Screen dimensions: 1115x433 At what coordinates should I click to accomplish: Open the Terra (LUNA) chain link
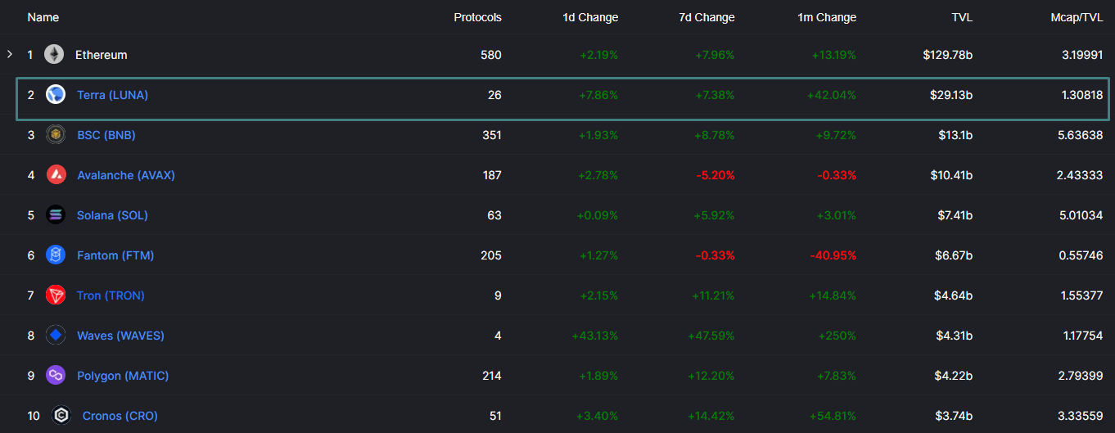[x=113, y=95]
